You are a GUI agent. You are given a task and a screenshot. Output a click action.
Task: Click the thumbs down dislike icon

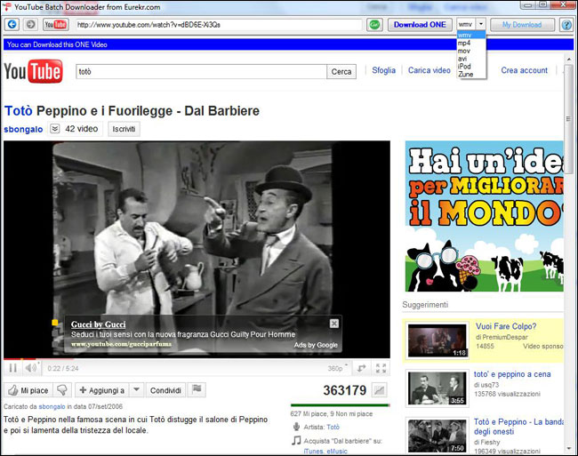[62, 389]
